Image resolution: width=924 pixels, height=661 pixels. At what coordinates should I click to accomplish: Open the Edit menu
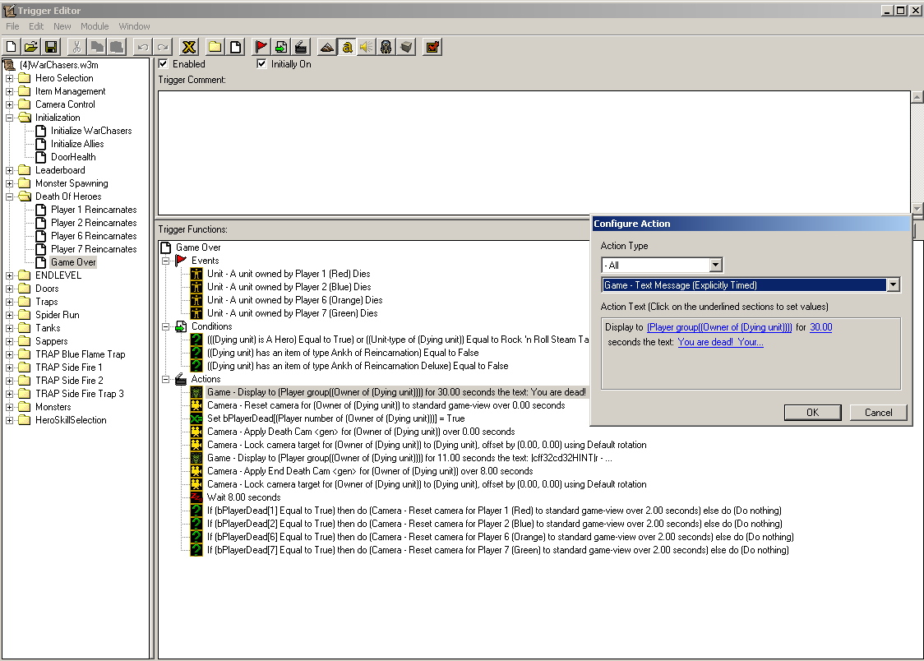(36, 26)
